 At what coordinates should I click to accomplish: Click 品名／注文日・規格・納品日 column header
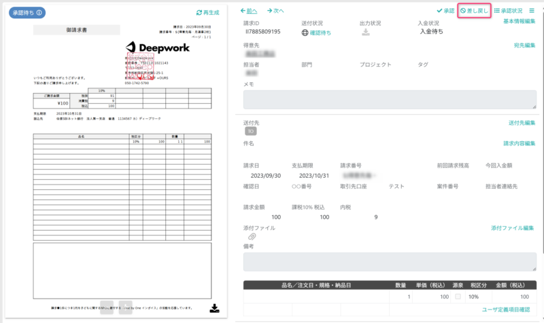click(316, 285)
